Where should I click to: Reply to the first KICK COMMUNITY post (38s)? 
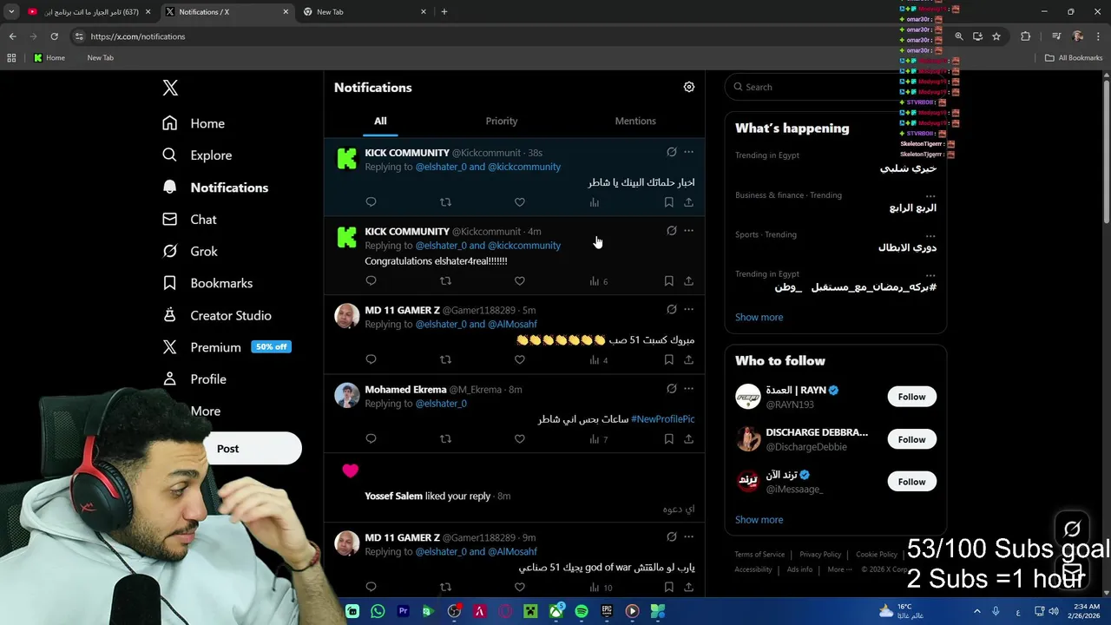(x=371, y=202)
